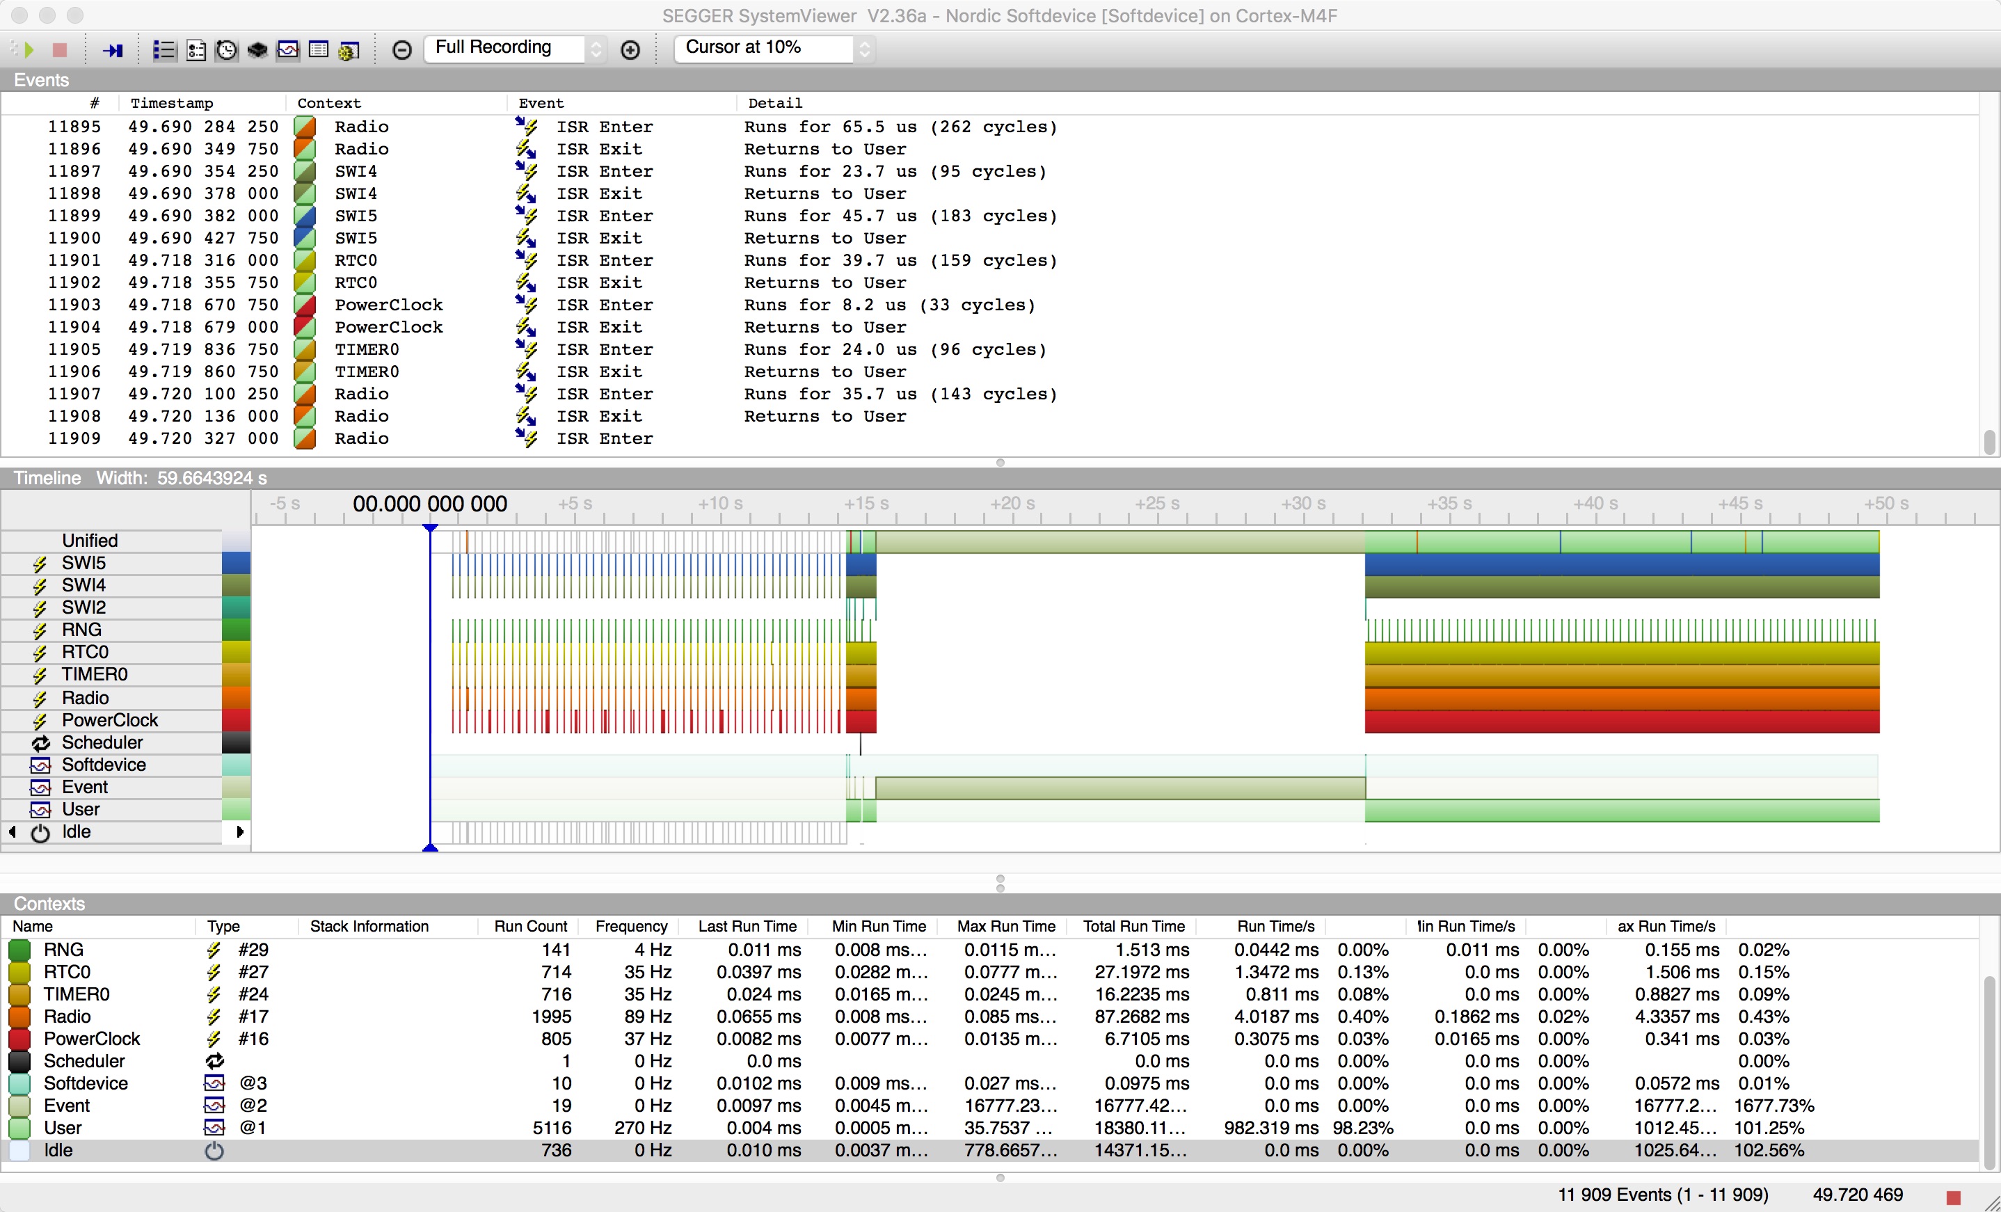This screenshot has width=2001, height=1212.
Task: Click lightning icon next to SWI4 timeline row
Action: [x=40, y=586]
